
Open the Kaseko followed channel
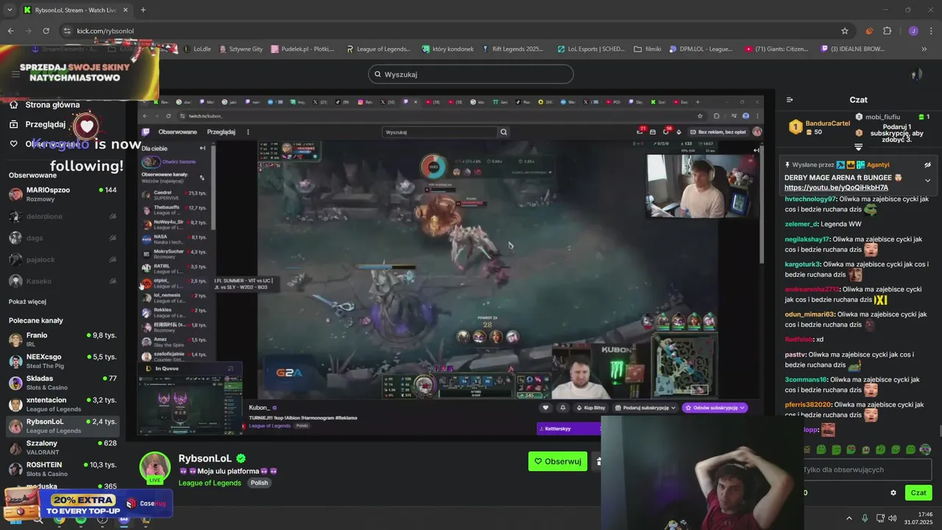point(63,281)
